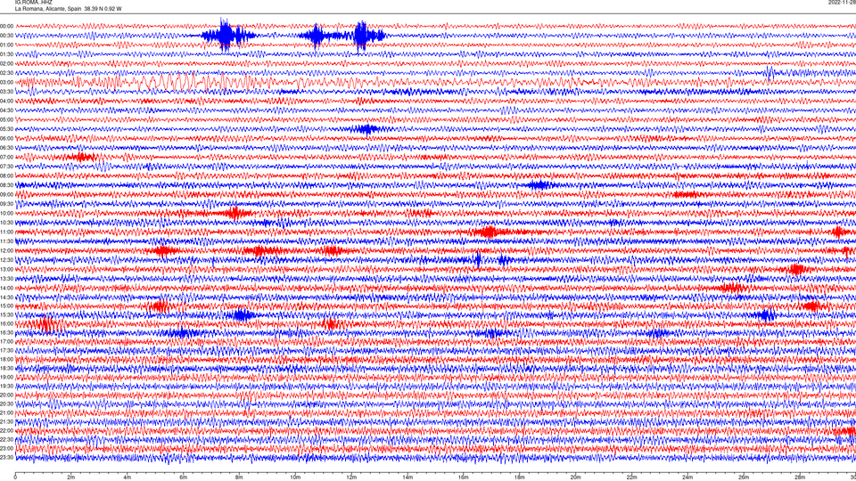Select the 10:00 time label

click(x=6, y=213)
